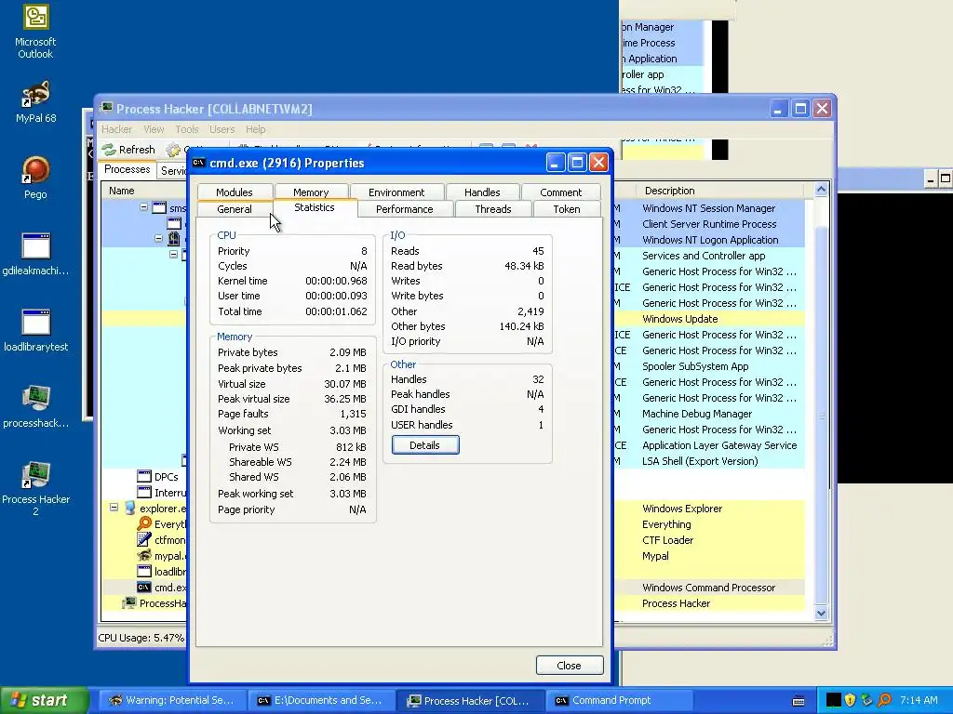Screen dimensions: 953x714
Task: Click the loadlibrarytest process icon in tree
Action: [144, 572]
